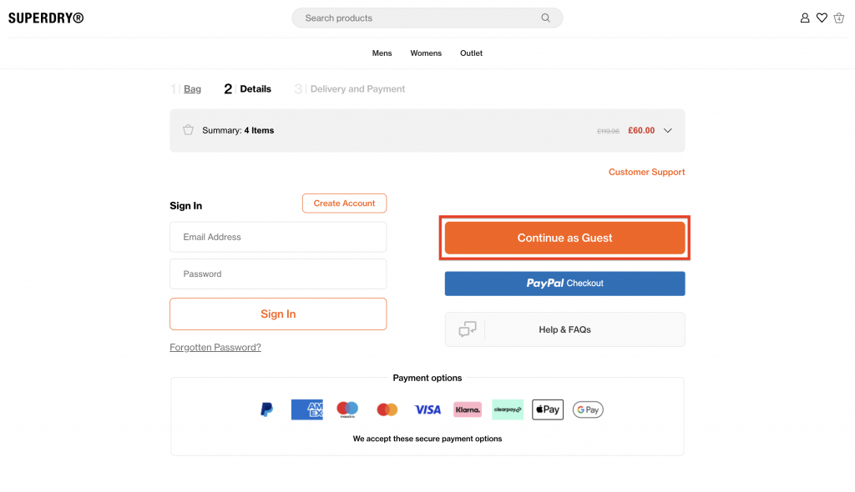Click the Forgotten Password link
Screen dimensions: 855x492
215,348
